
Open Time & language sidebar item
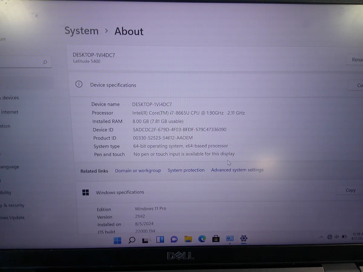tap(9, 167)
